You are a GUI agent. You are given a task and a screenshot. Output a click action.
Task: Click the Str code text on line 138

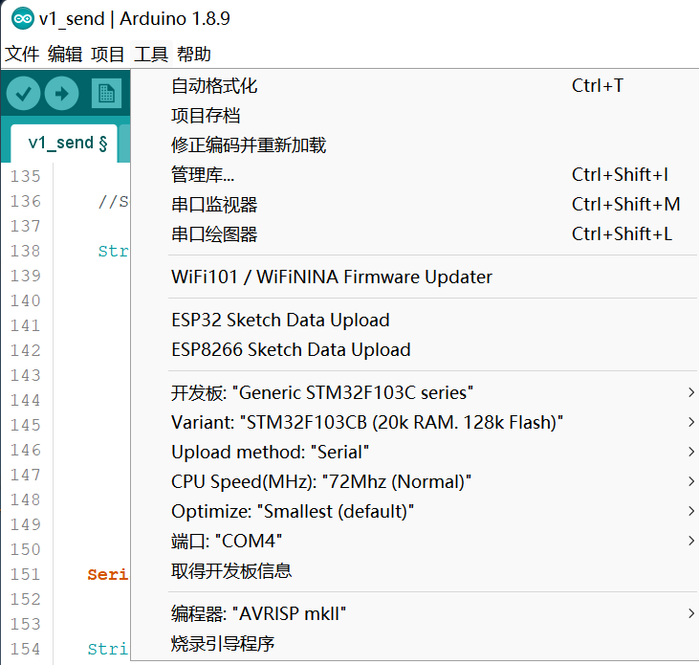(113, 251)
